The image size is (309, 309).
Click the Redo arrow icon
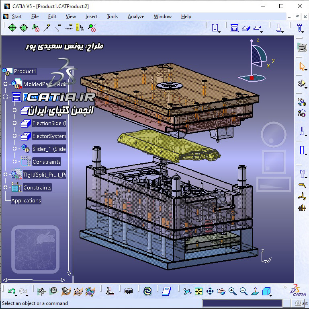(23, 291)
